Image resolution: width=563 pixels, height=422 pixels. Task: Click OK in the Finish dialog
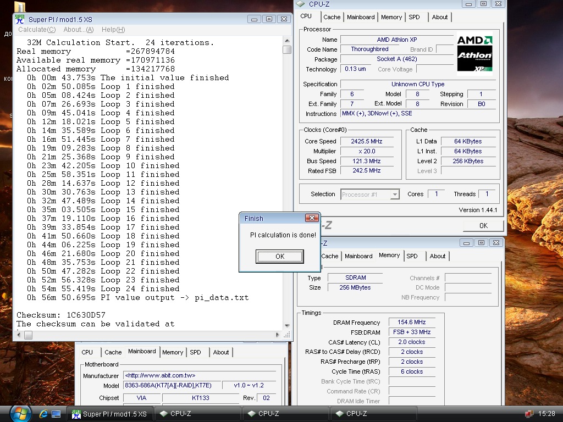[280, 256]
